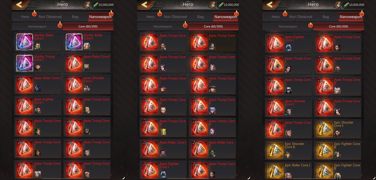The image size is (376, 180).
Task: Select the Core (60/300) tab in middle screen
Action: 213,26
